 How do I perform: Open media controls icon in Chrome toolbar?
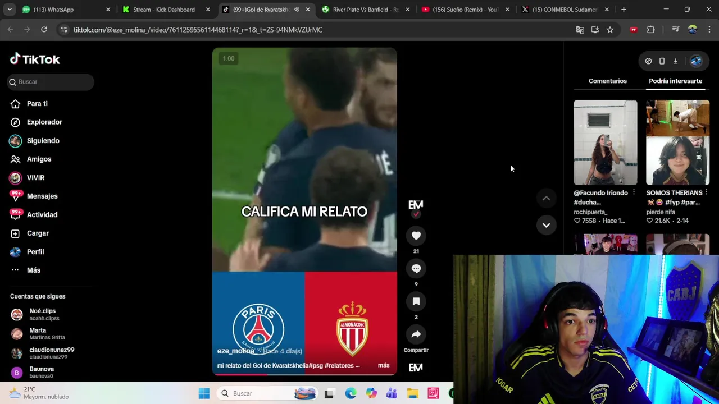[x=675, y=30]
